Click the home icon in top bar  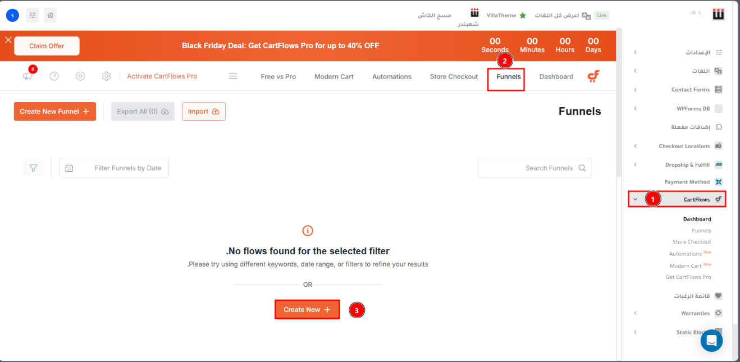click(50, 15)
